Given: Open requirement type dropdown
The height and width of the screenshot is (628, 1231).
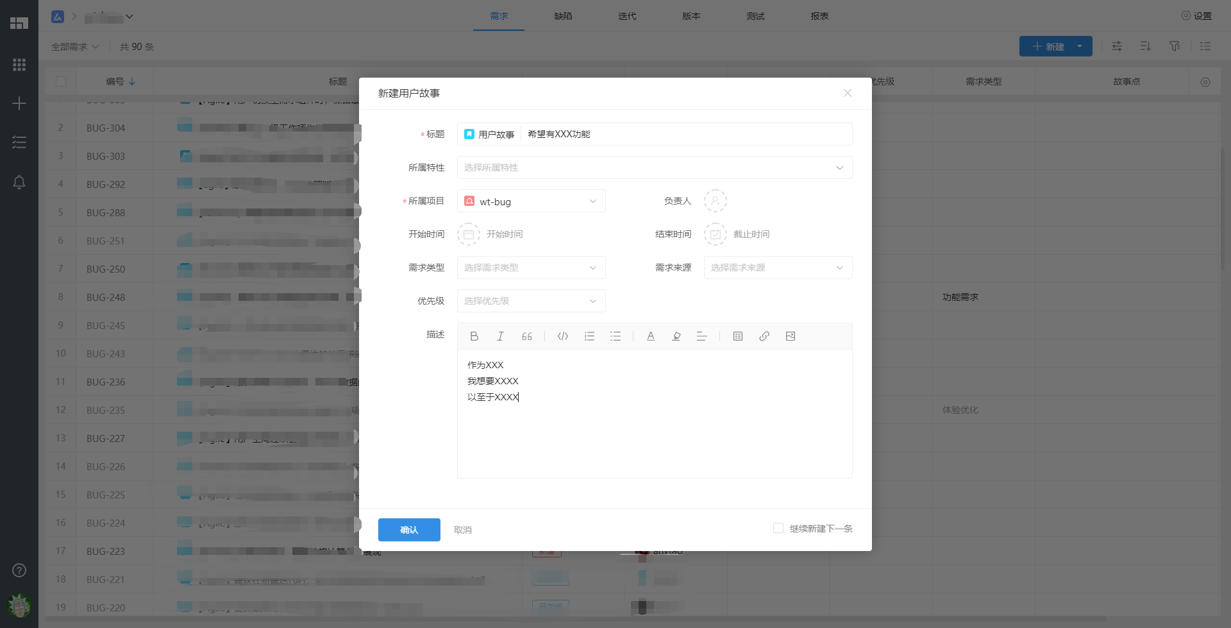Looking at the screenshot, I should 531,267.
